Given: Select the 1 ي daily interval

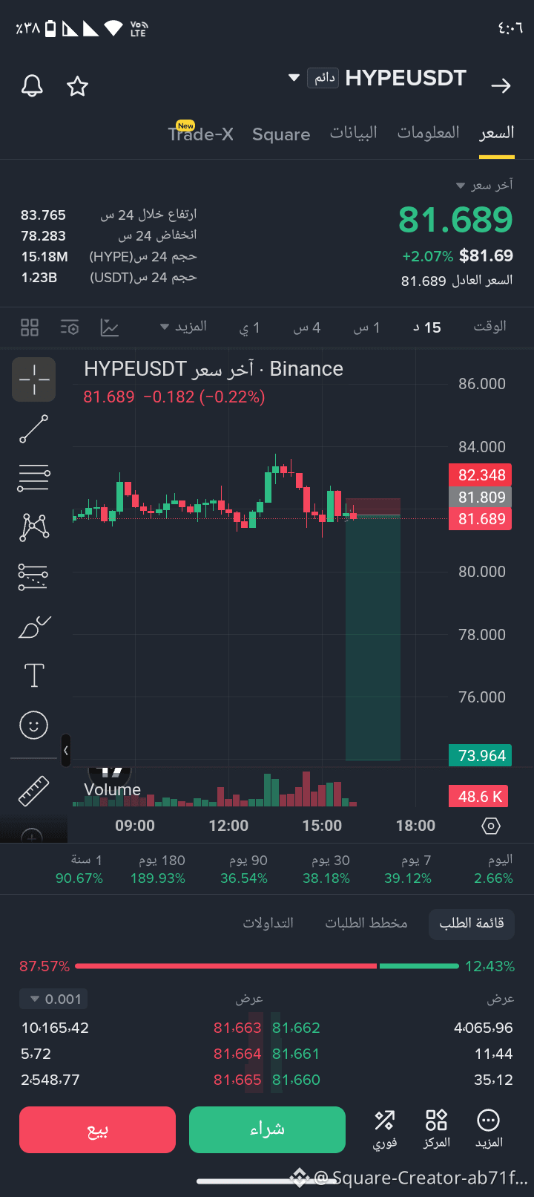Looking at the screenshot, I should coord(250,327).
